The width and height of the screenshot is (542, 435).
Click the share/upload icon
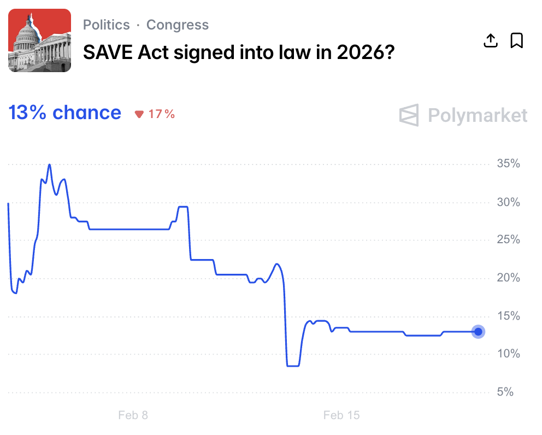point(491,40)
